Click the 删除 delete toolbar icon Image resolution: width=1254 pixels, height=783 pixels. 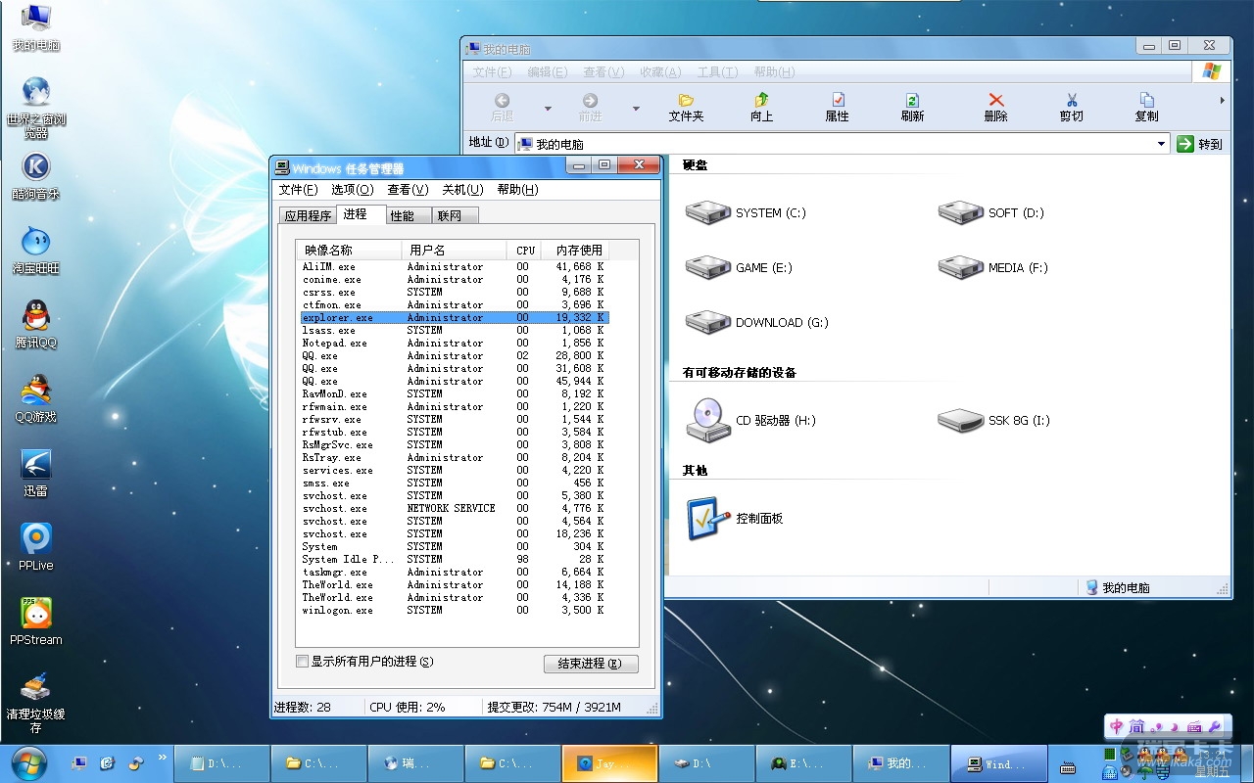[995, 106]
